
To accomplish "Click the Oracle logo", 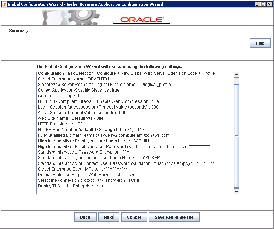I will click(x=142, y=20).
